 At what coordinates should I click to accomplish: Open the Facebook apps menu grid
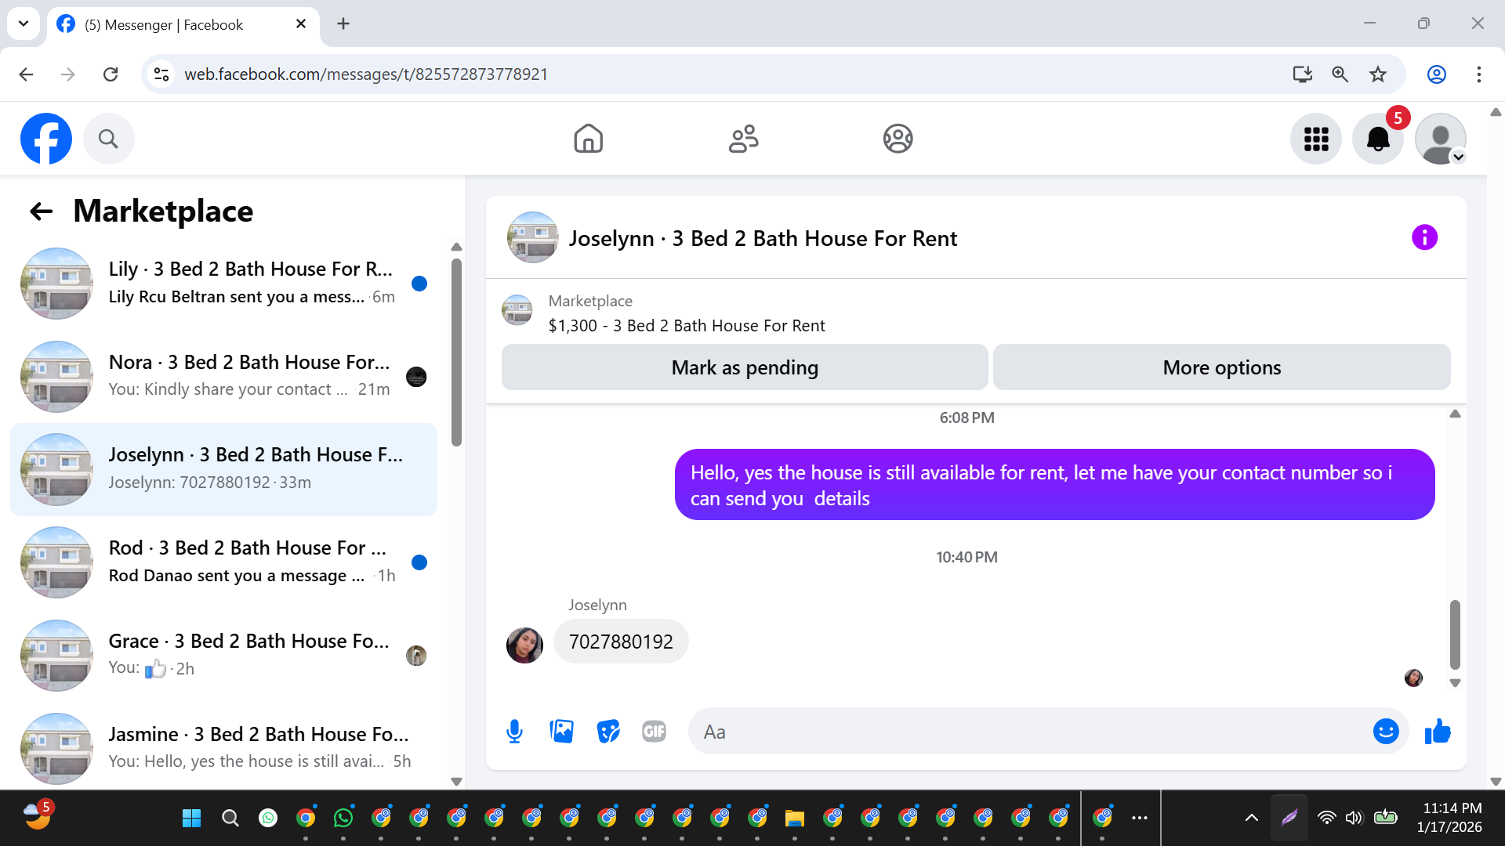point(1316,139)
